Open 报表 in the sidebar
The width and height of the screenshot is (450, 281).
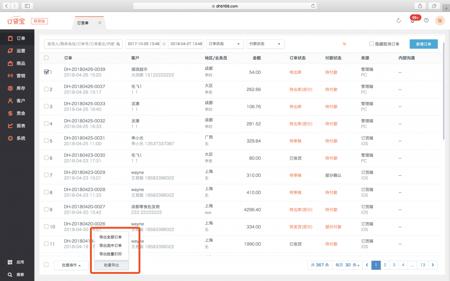pos(17,126)
